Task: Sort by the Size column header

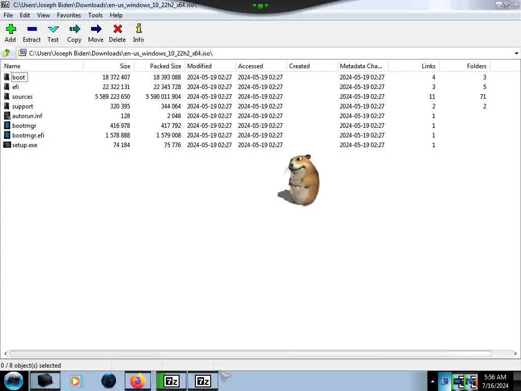Action: tap(109, 66)
